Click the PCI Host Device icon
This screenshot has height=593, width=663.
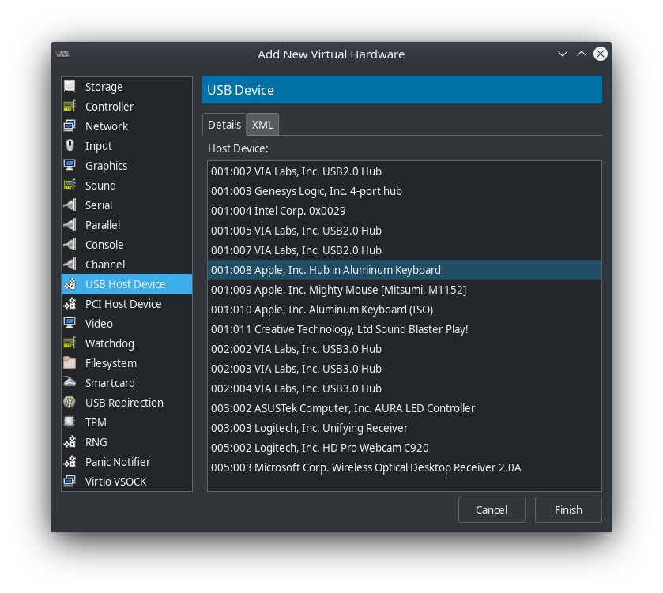[x=70, y=304]
